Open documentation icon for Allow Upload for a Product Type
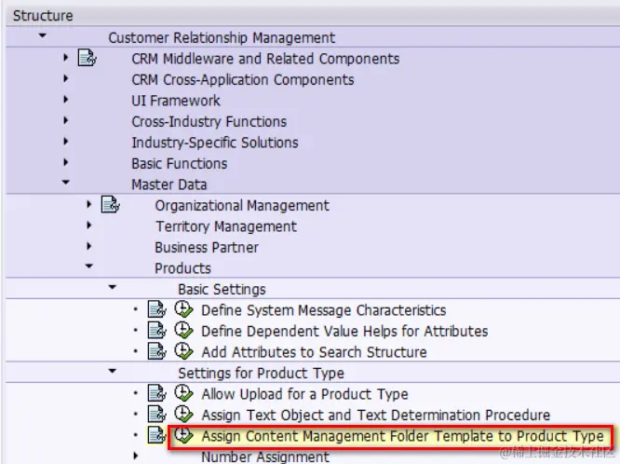This screenshot has height=464, width=620. (x=157, y=393)
